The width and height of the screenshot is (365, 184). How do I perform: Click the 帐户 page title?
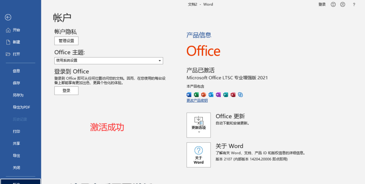pyautogui.click(x=62, y=18)
